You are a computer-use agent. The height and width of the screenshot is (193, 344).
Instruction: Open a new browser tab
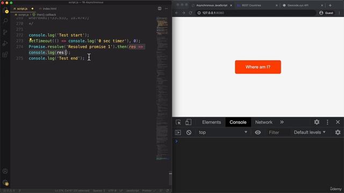(x=330, y=5)
